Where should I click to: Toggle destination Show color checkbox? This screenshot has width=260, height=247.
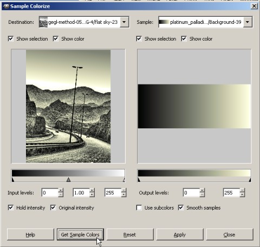(56, 38)
